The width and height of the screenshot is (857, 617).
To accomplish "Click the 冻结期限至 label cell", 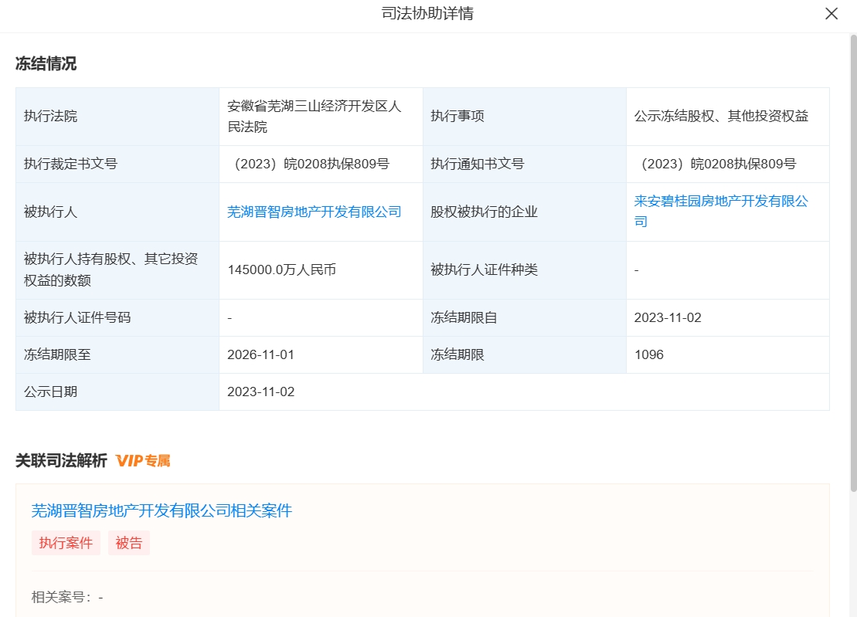I will coord(117,355).
